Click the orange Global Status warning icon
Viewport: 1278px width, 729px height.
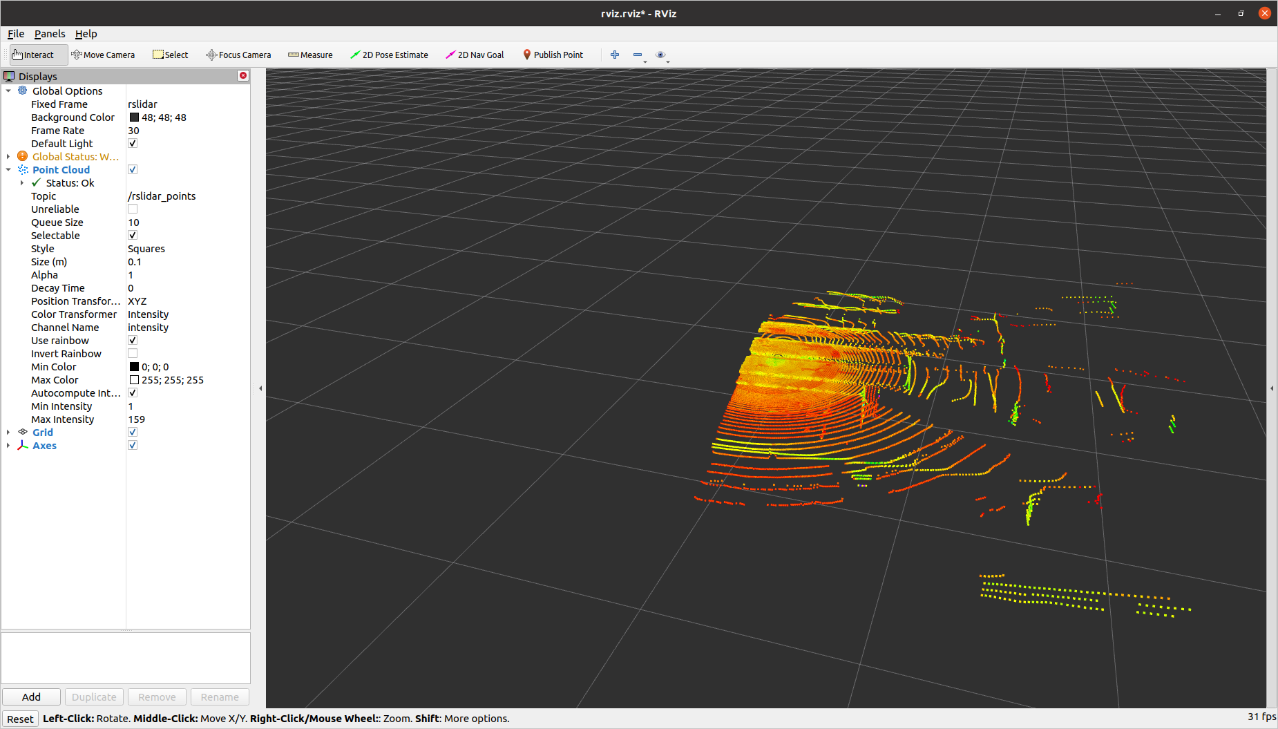pyautogui.click(x=23, y=156)
